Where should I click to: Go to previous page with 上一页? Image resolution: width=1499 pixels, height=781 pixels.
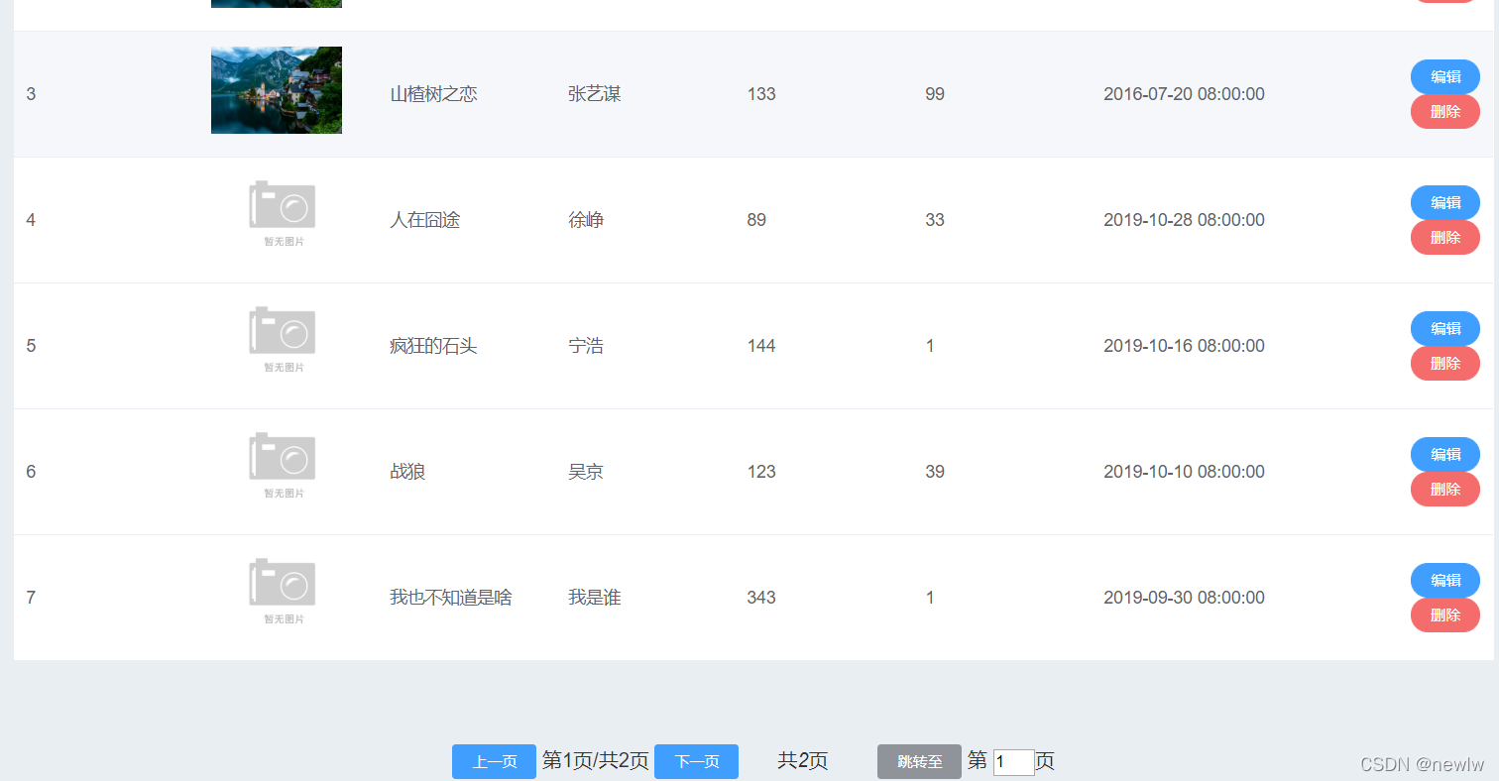pos(494,761)
